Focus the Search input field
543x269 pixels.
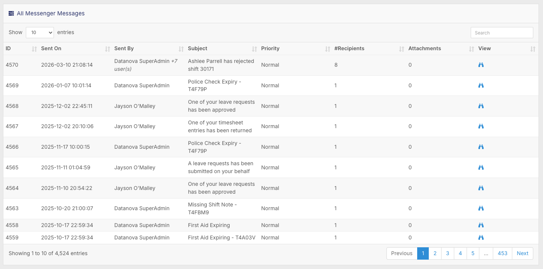tap(502, 33)
